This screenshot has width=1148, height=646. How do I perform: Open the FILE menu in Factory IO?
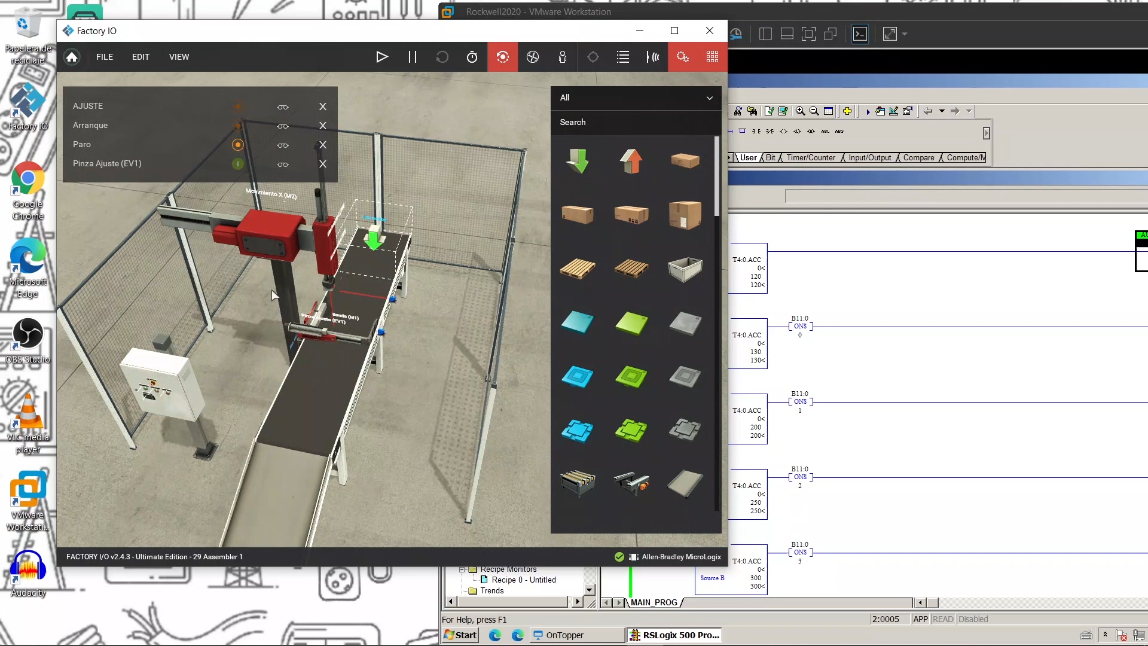(105, 57)
